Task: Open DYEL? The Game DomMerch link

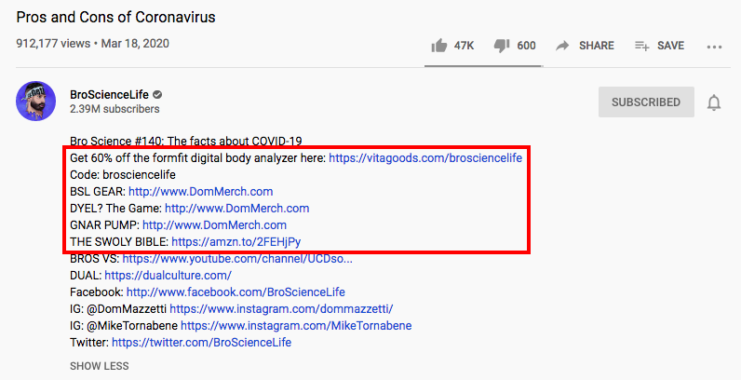Action: [x=236, y=208]
